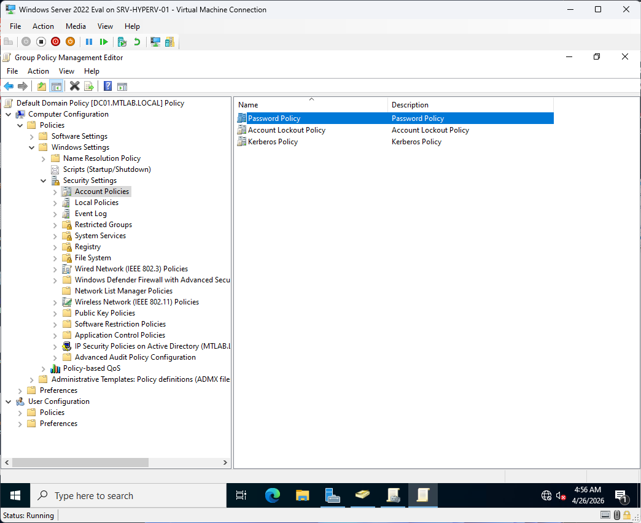Click the Task View taskbar icon
Screen dimensions: 641x523
[x=241, y=495]
